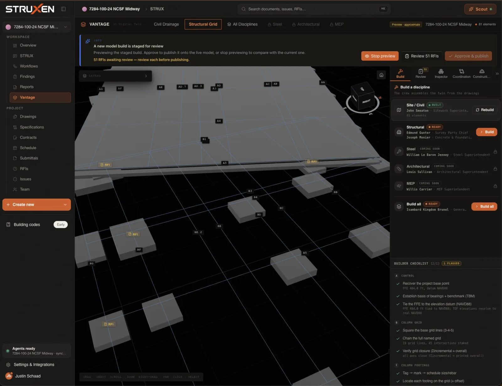Viewport: 502px width, 386px height.
Task: Switch to the Coordination panel tab
Action: point(462,73)
